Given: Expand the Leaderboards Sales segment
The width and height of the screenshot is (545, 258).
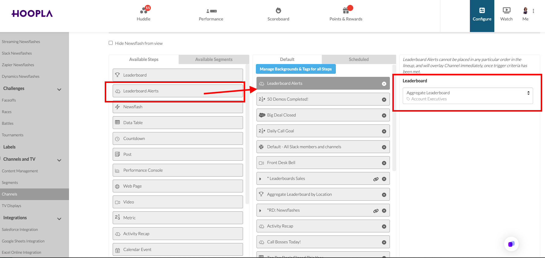Looking at the screenshot, I should 260,179.
